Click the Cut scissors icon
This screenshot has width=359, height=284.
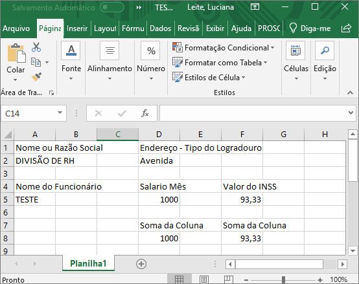click(36, 47)
